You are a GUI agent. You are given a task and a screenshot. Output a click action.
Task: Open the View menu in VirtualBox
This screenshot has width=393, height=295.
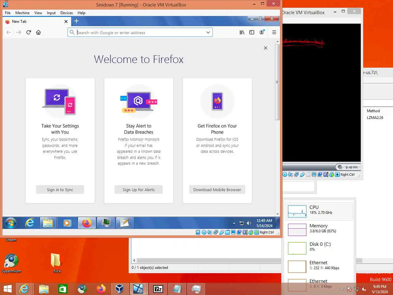point(38,13)
